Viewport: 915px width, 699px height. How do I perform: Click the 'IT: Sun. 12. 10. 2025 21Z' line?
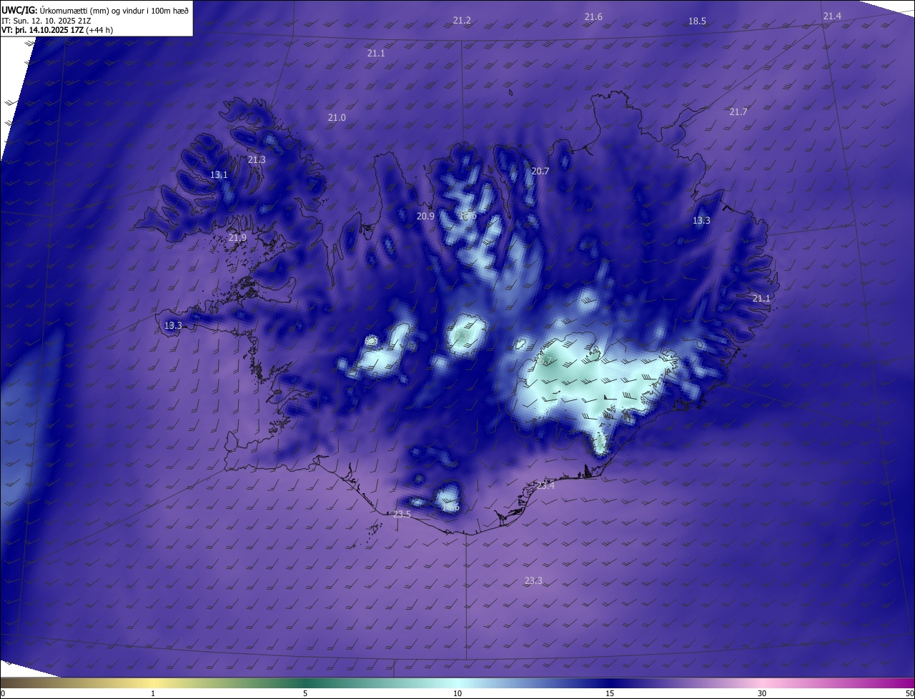[x=46, y=21]
